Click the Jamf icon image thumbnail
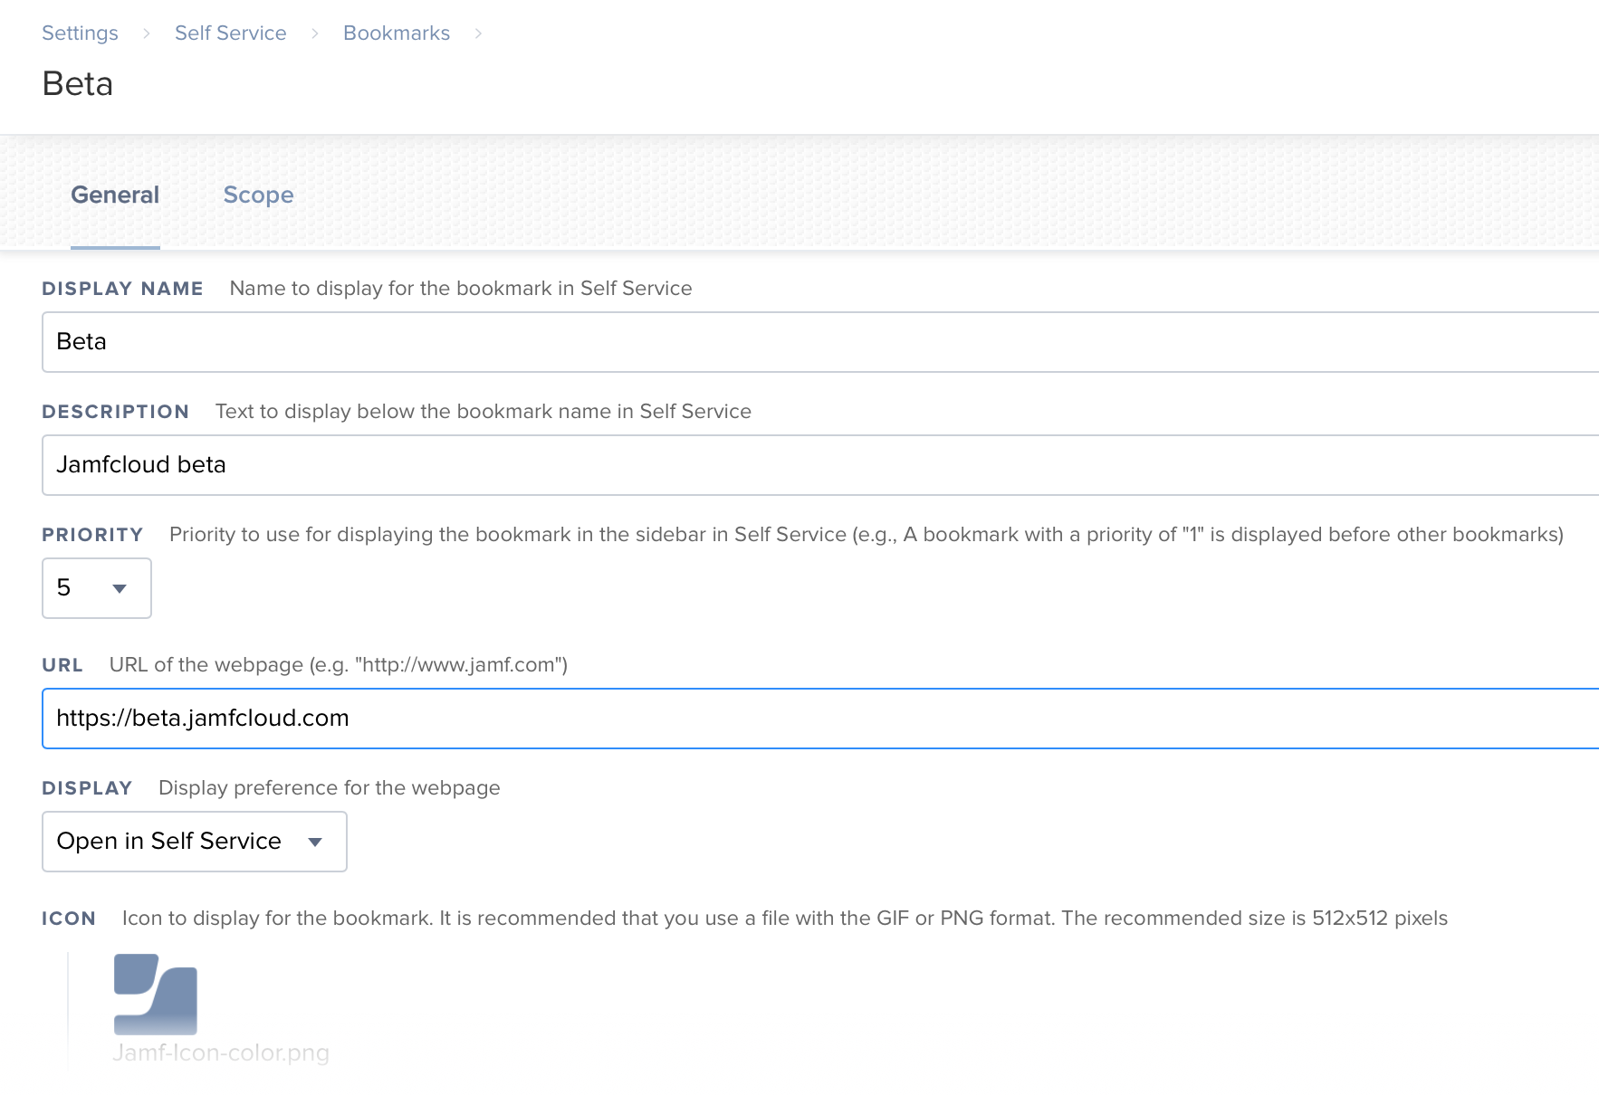 [x=156, y=994]
